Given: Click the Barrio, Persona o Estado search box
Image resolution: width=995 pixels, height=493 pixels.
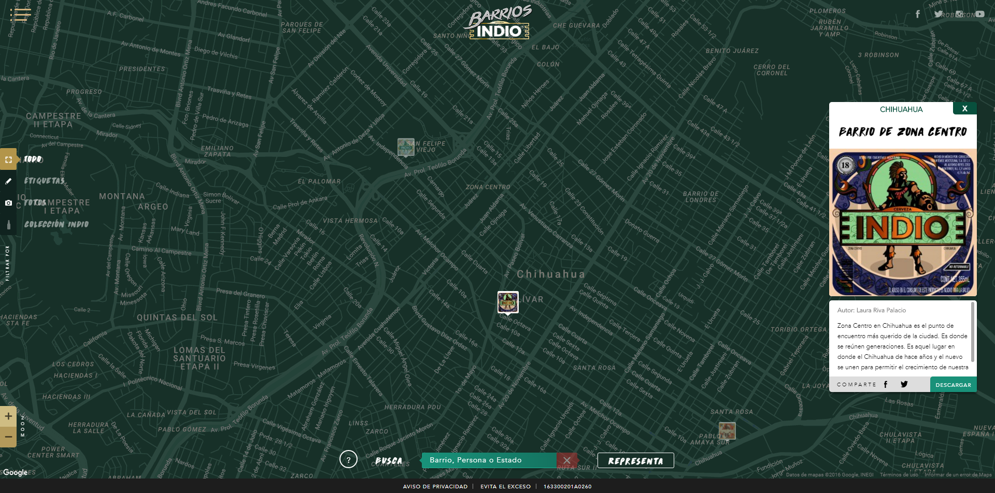Looking at the screenshot, I should (489, 460).
